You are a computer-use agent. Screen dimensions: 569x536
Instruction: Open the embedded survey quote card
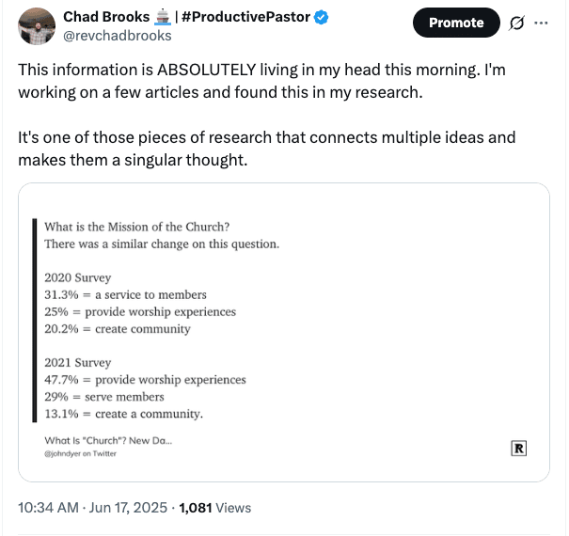284,332
